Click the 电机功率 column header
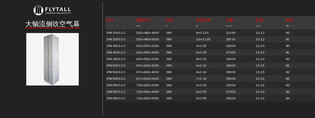This screenshot has width=315, height=118. (x=203, y=20)
